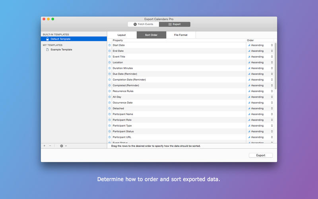
Task: Click the clock icon beside Participant Name
Action: [110, 114]
